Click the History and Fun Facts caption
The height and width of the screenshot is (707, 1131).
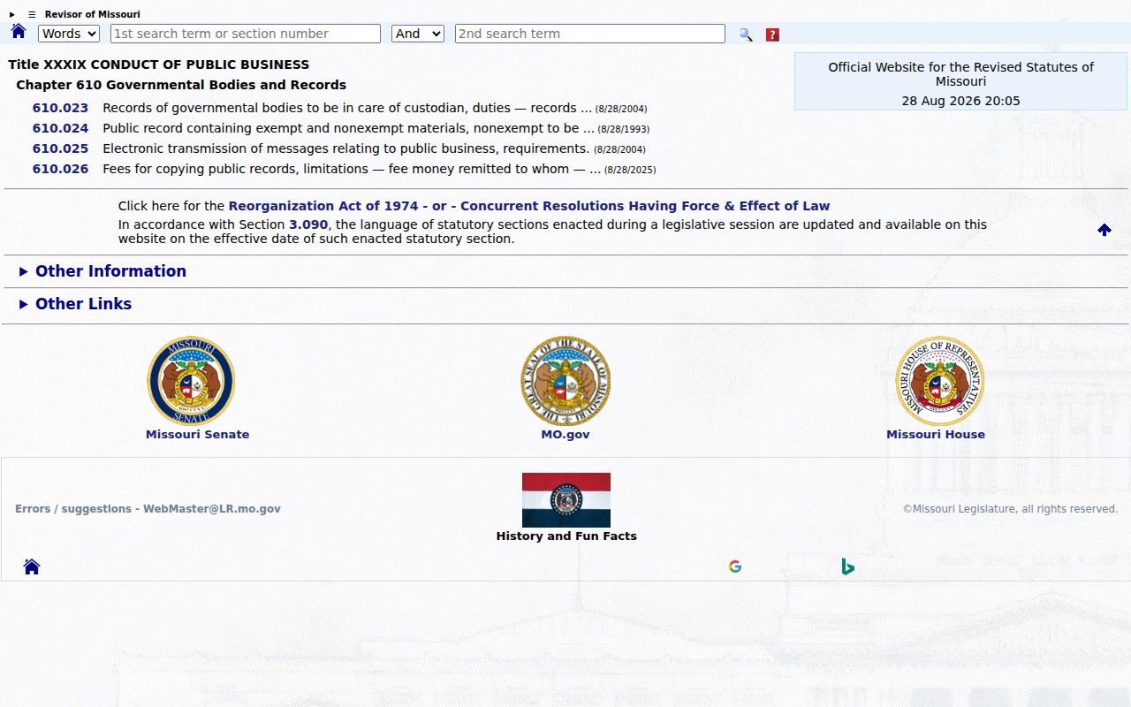566,536
